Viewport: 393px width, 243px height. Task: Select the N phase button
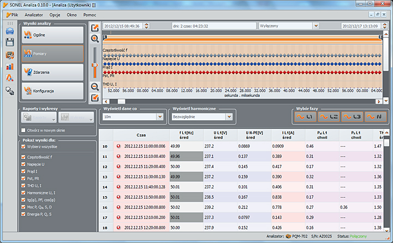(x=376, y=116)
